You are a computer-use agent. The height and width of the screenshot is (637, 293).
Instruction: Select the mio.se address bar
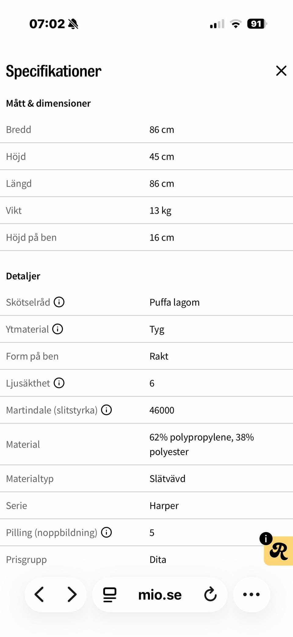click(160, 595)
